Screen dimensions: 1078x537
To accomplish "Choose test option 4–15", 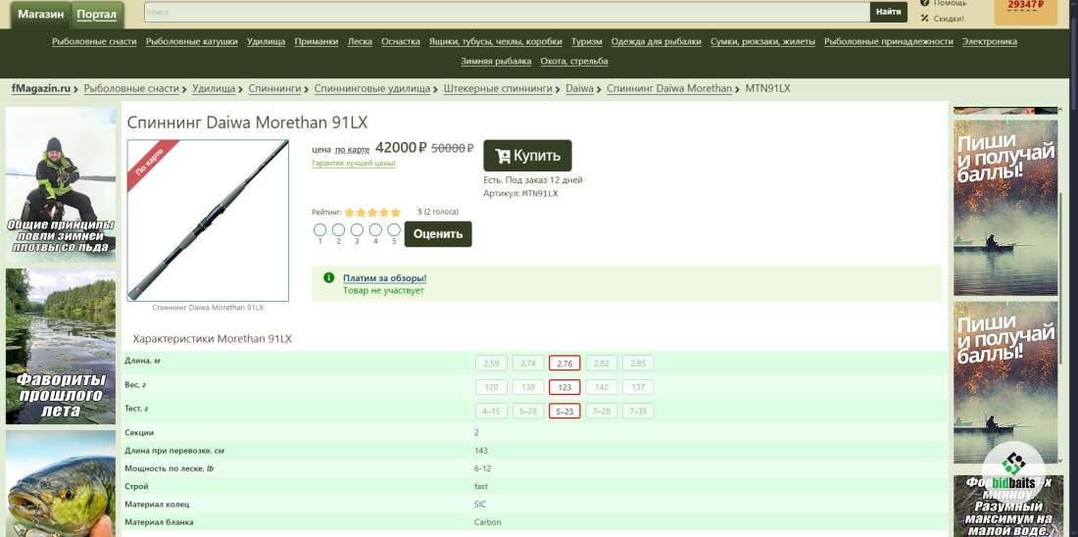I will 491,412.
